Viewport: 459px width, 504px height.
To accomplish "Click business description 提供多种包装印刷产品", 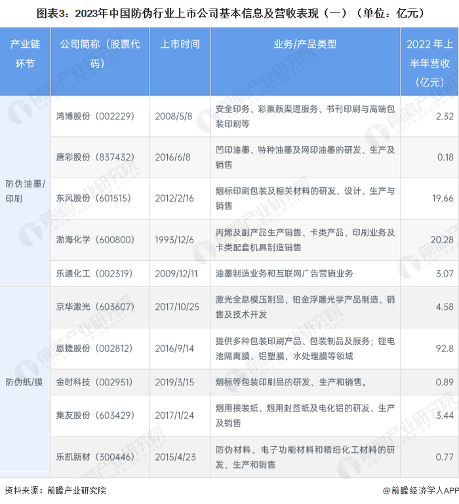I will [306, 349].
